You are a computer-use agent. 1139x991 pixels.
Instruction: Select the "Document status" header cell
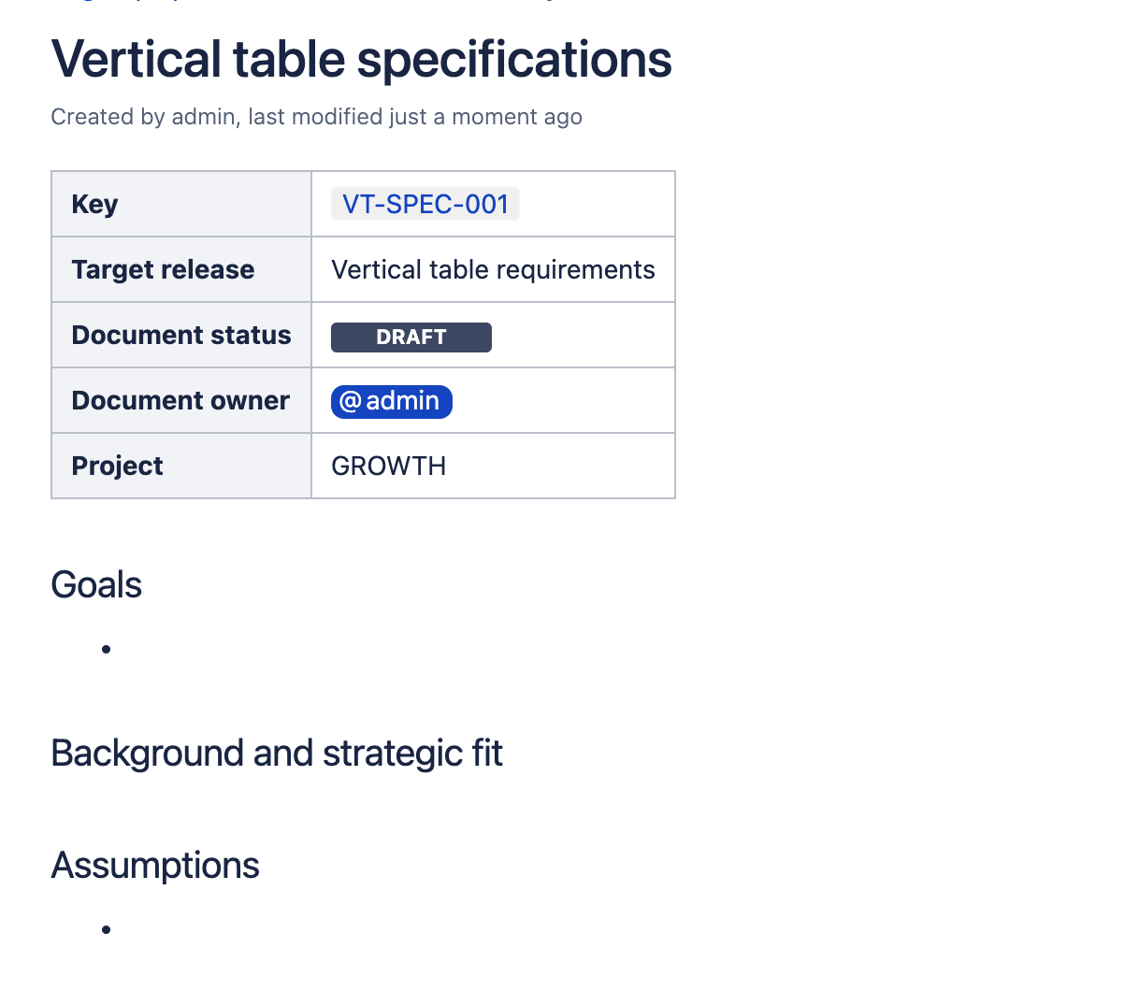tap(181, 336)
